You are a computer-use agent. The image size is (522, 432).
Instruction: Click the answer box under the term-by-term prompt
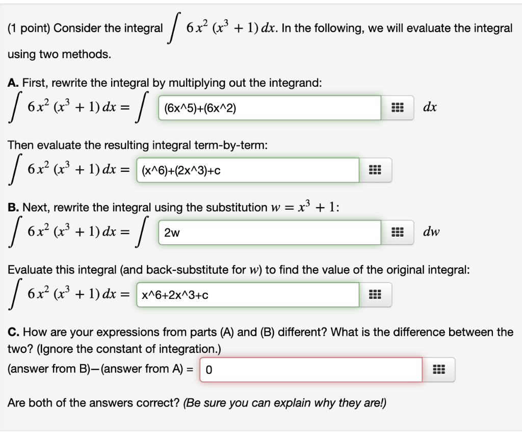point(247,170)
